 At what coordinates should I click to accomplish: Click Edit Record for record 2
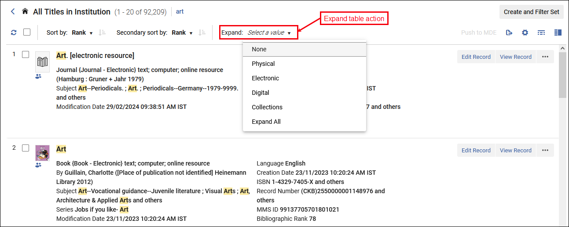(x=476, y=150)
